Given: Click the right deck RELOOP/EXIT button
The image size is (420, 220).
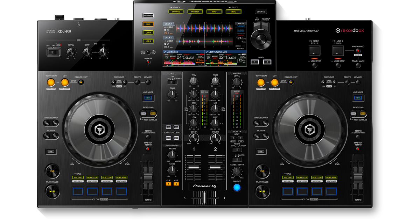Looking at the screenshot, I should [x=291, y=82].
